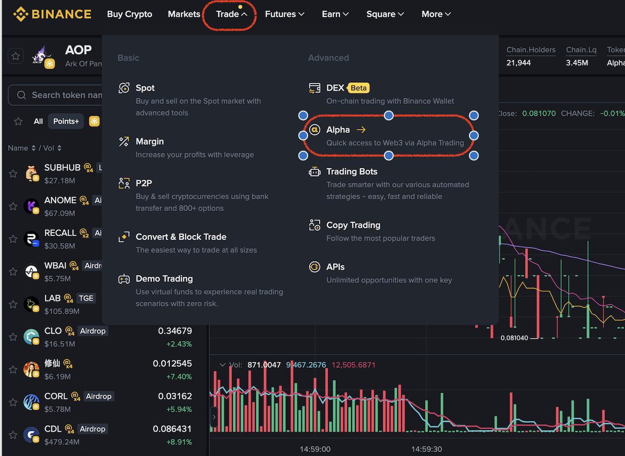Viewport: 625px width, 456px height.
Task: Click the Binance logo
Action: click(52, 14)
